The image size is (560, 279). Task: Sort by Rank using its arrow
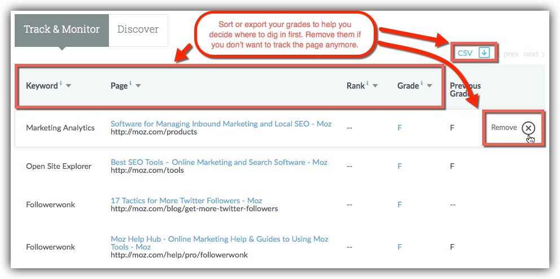(x=375, y=86)
